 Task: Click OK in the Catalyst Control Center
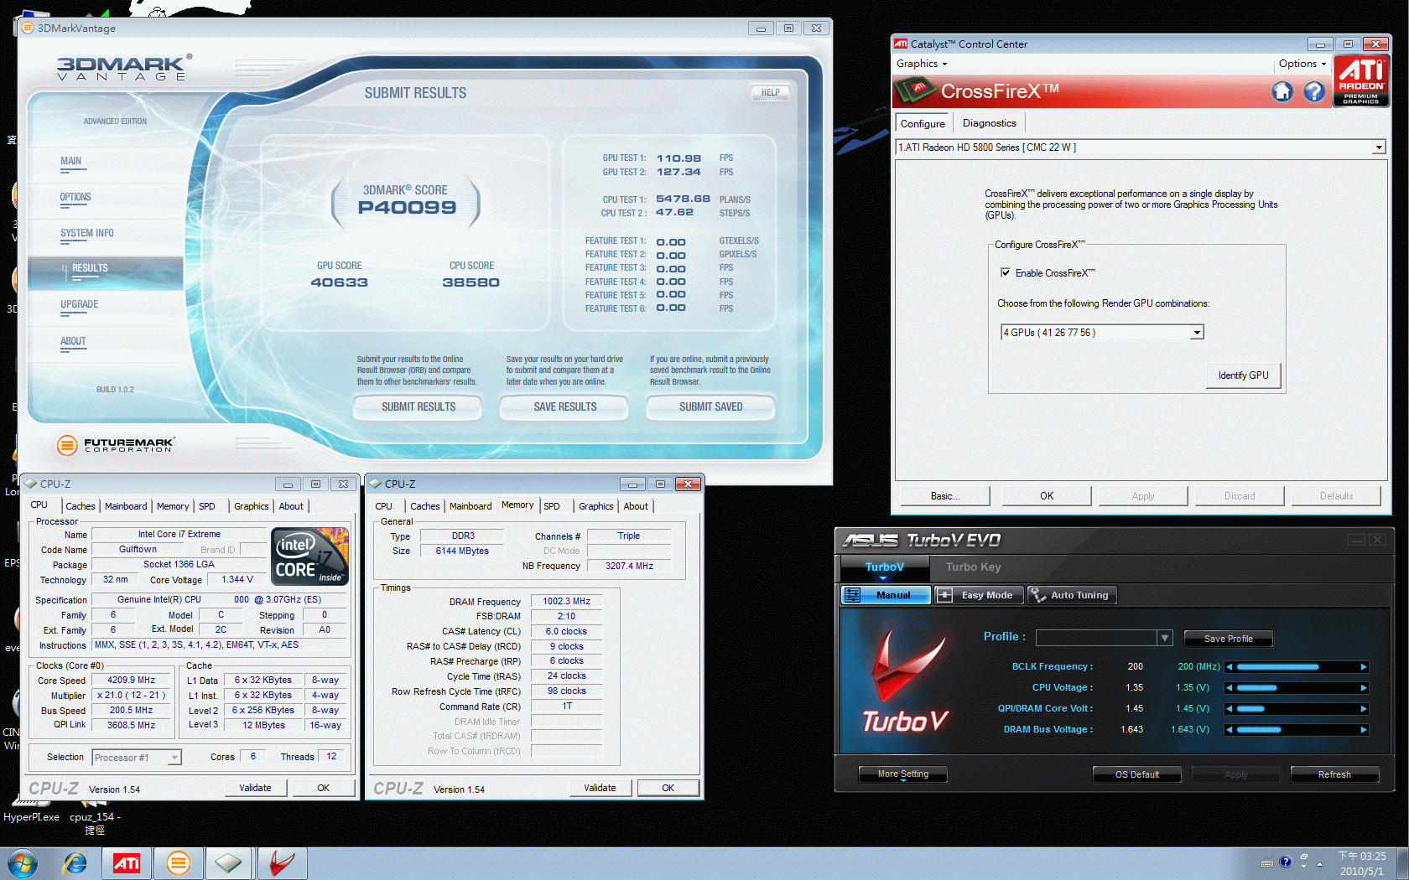click(1047, 496)
